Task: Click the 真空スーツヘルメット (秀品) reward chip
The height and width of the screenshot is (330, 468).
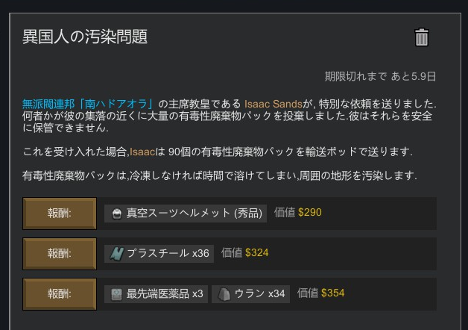Action: 186,214
